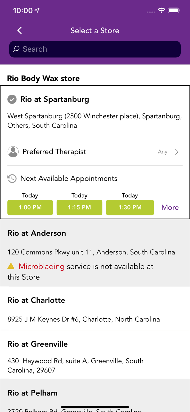
Task: Open the Any therapist dropdown
Action: (x=162, y=151)
